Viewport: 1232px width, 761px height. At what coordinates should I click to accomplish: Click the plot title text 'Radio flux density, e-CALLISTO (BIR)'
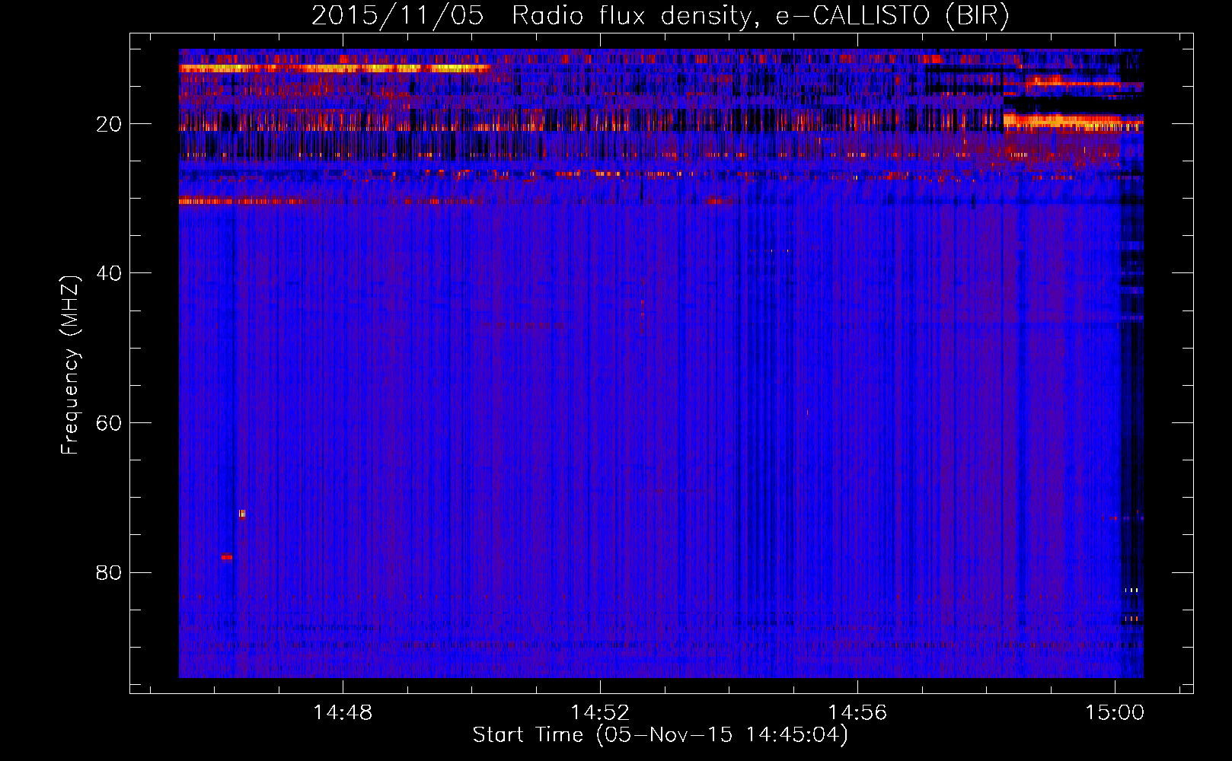pos(760,16)
